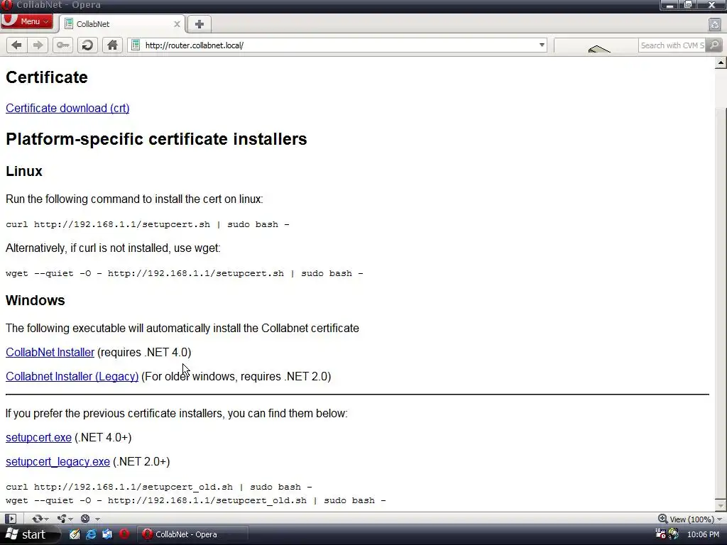The height and width of the screenshot is (545, 727).
Task: Select CollabNet - Opera taskbar button
Action: coord(192,534)
